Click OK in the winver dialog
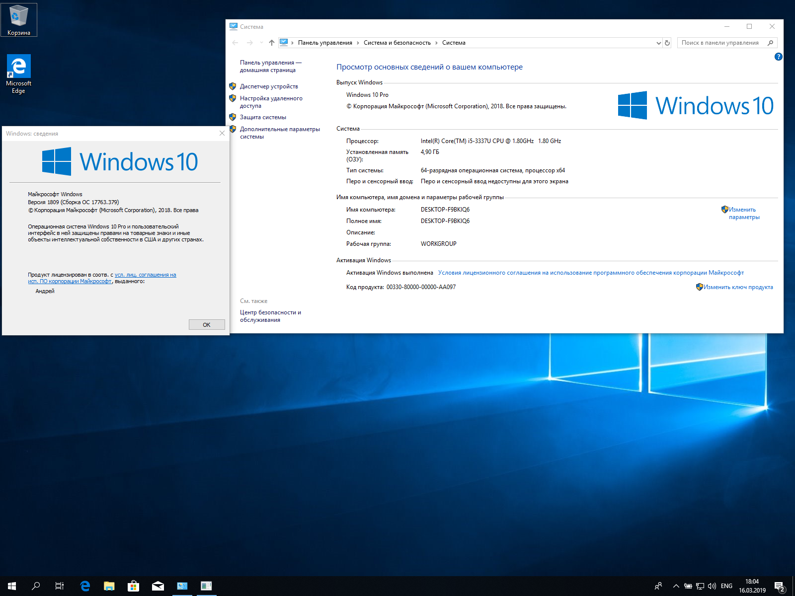Image resolution: width=795 pixels, height=596 pixels. (x=207, y=325)
